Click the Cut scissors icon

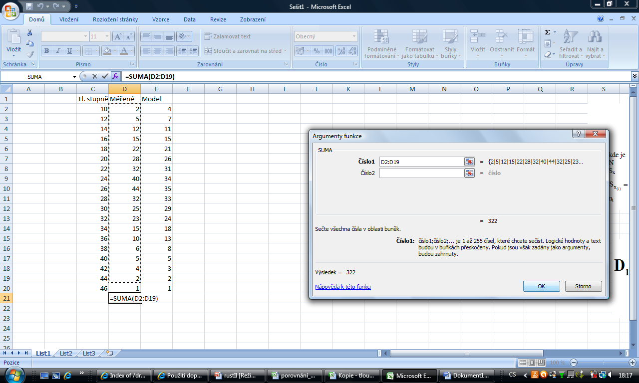point(30,32)
